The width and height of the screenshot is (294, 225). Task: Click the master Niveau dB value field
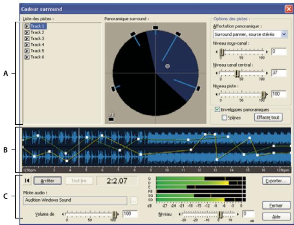point(248,214)
